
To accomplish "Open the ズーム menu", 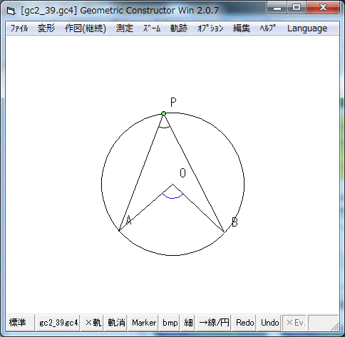I will tap(152, 28).
